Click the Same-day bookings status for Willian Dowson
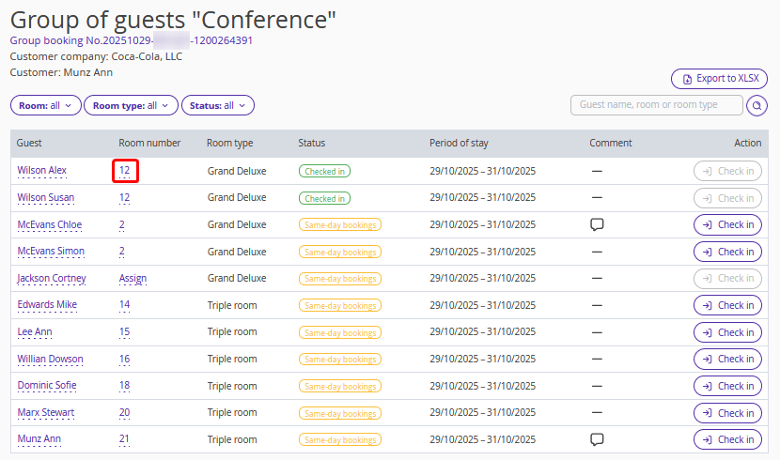Image resolution: width=780 pixels, height=460 pixels. point(339,360)
